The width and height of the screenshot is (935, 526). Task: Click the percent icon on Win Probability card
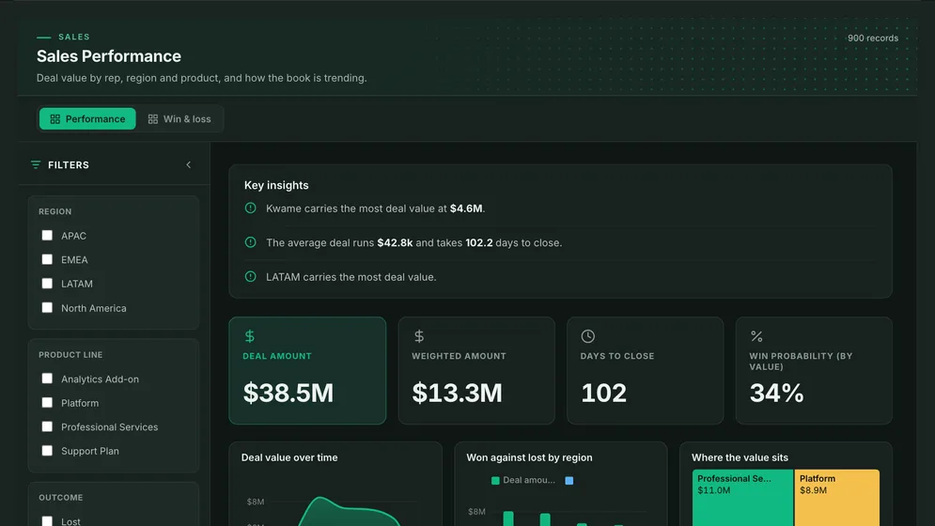[x=756, y=335]
